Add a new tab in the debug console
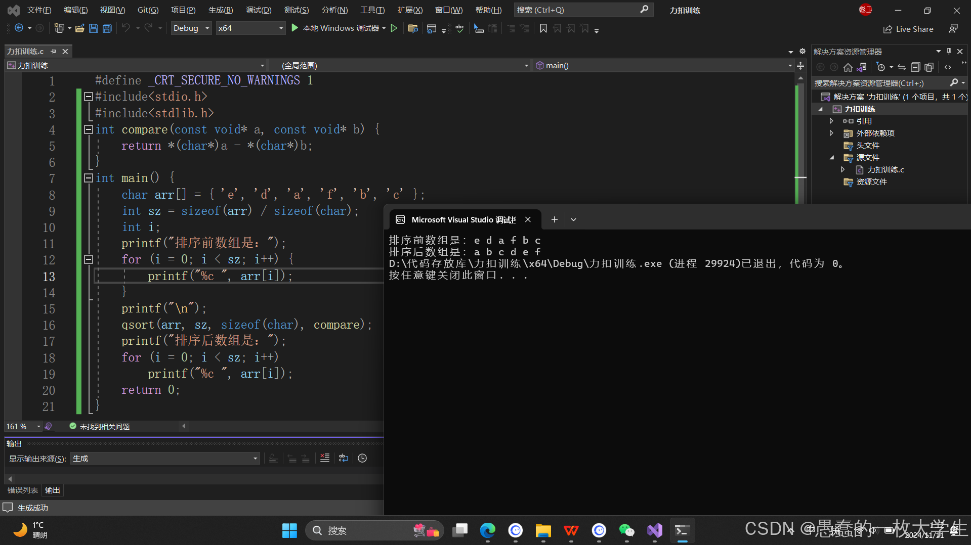Image resolution: width=971 pixels, height=545 pixels. [554, 219]
